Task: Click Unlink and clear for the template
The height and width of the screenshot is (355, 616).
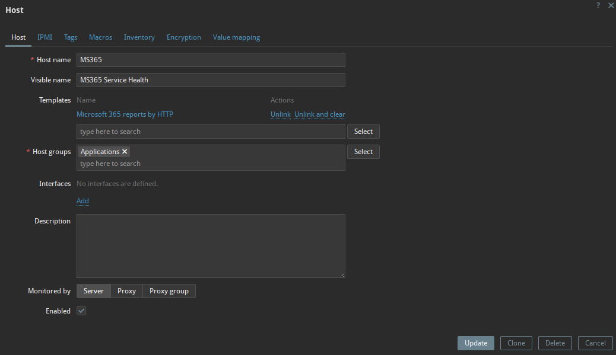Action: [319, 114]
